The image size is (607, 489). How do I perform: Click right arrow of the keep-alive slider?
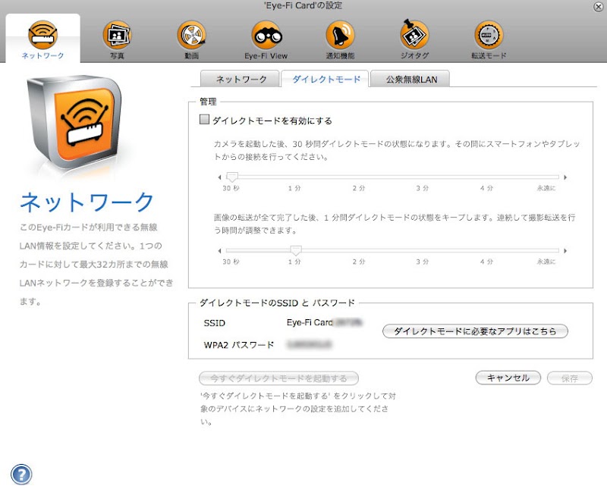pyautogui.click(x=565, y=251)
